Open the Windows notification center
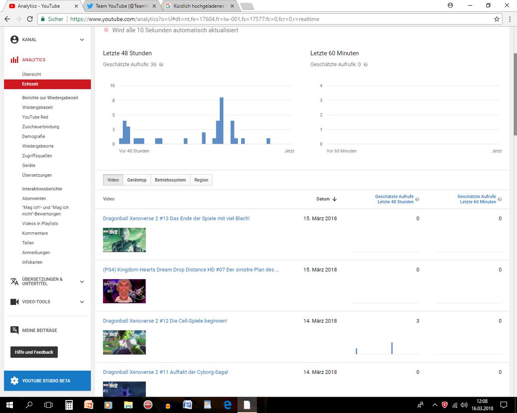 [503, 405]
